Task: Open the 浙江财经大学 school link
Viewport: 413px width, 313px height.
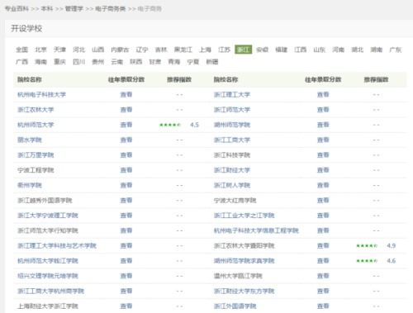Action: pyautogui.click(x=232, y=170)
